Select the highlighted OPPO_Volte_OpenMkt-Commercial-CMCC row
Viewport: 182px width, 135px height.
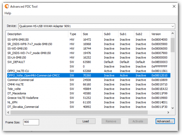click(89, 76)
